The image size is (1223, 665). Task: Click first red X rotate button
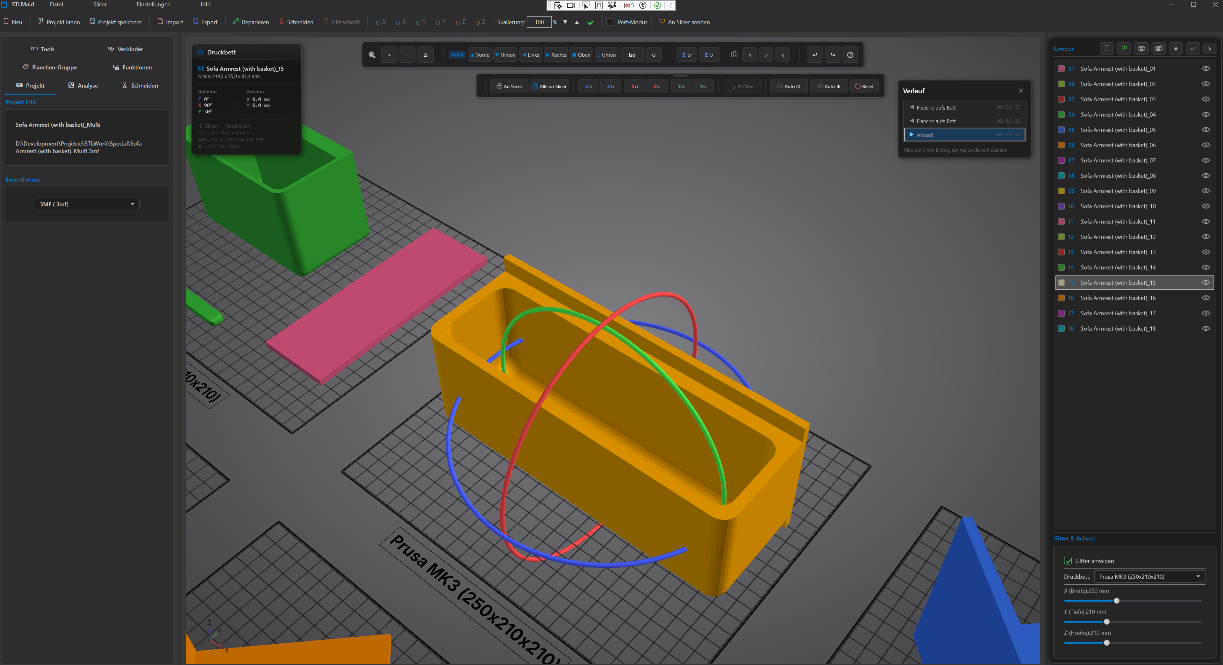(x=635, y=86)
